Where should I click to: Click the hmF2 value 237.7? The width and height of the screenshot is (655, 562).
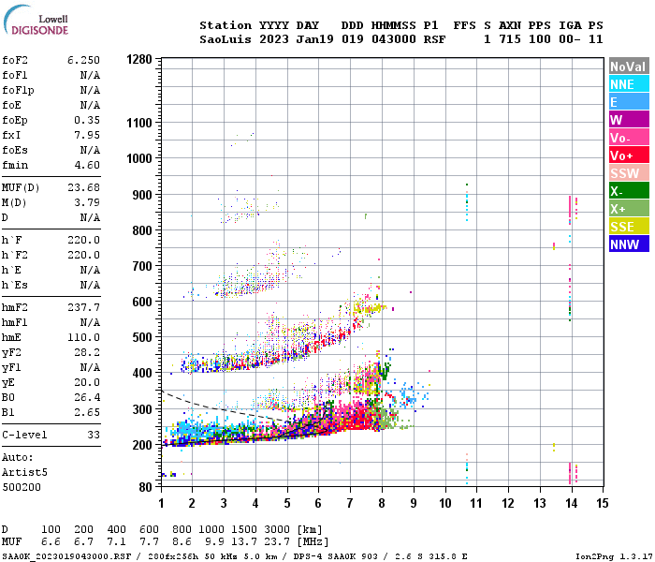83,307
